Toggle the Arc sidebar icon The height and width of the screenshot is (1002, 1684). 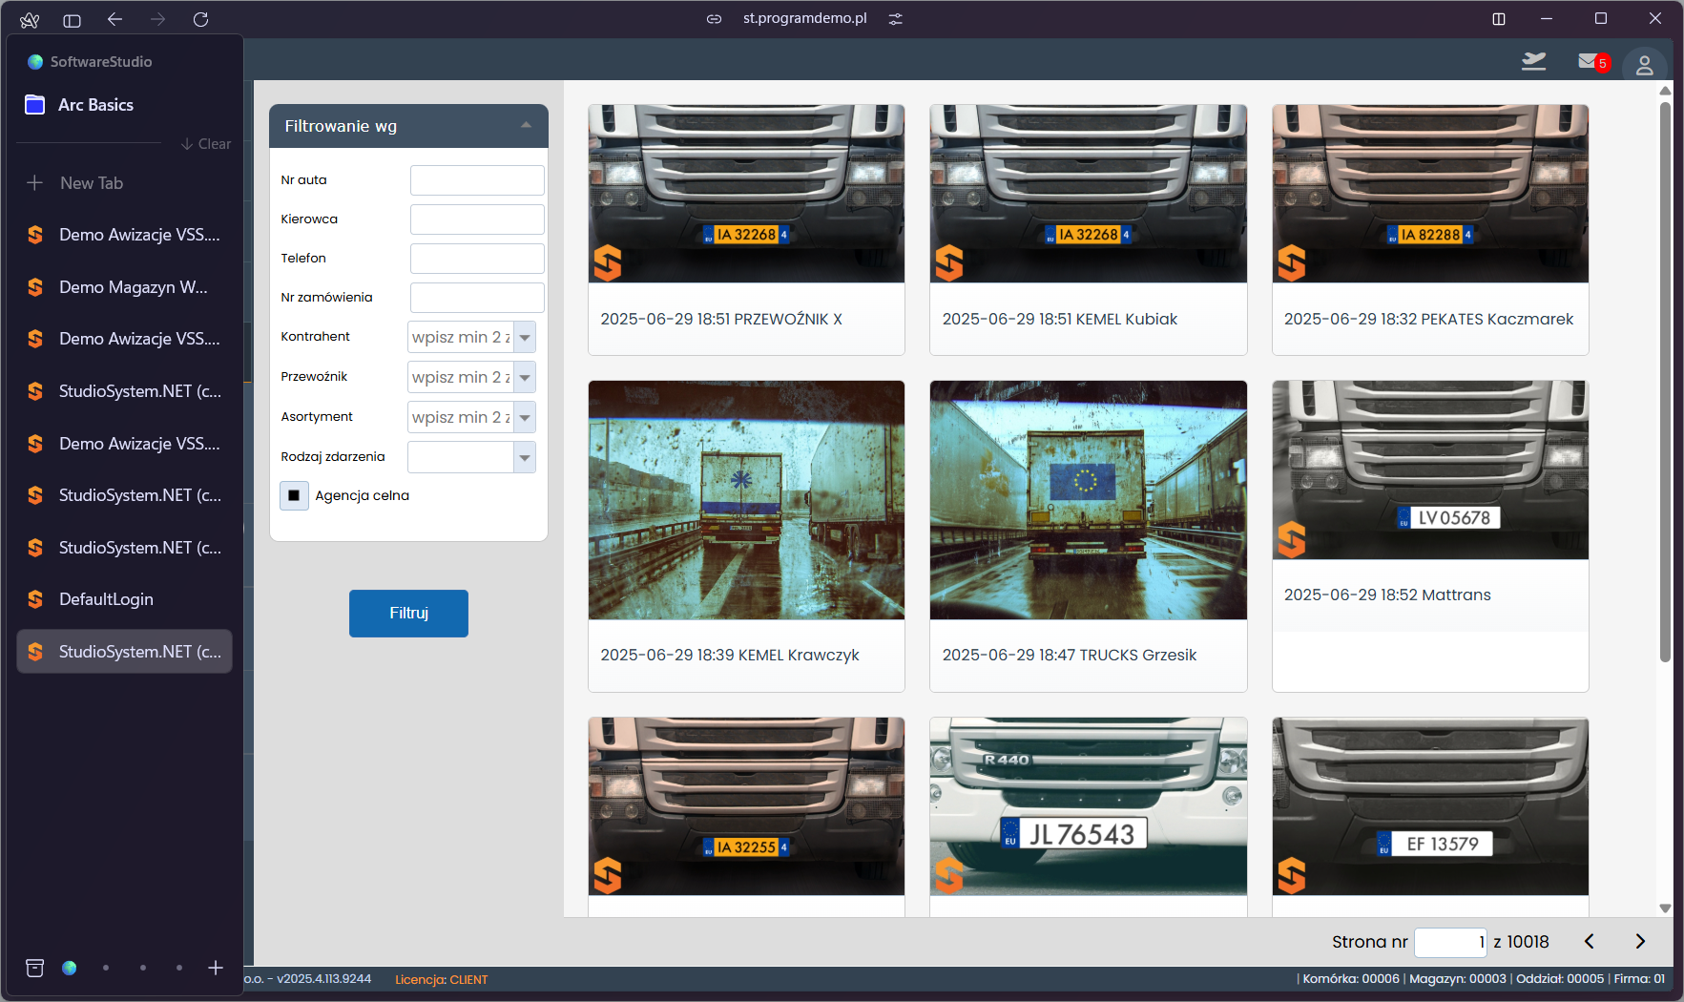pos(72,19)
